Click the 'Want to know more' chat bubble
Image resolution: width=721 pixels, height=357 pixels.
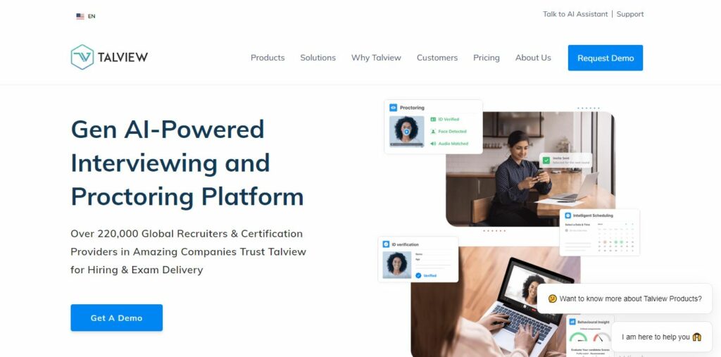pyautogui.click(x=625, y=299)
